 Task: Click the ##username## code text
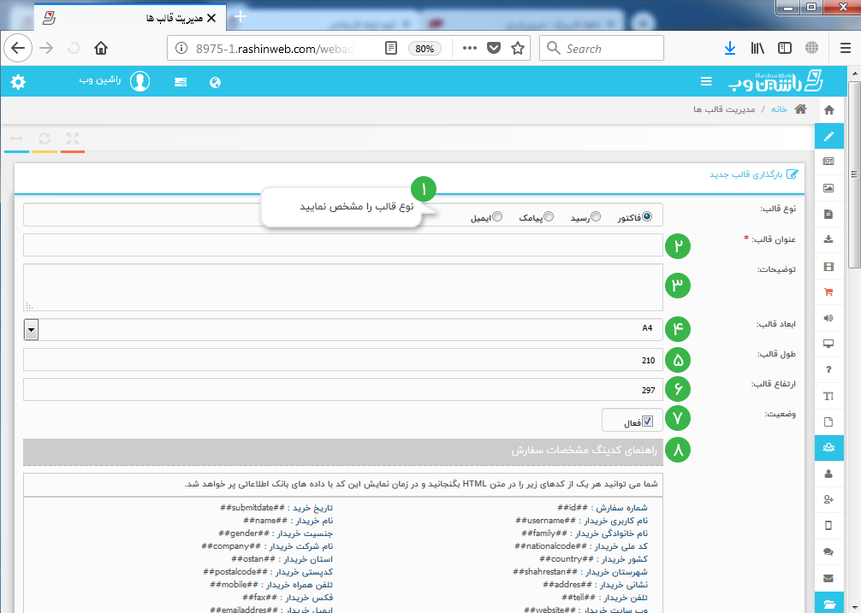545,521
